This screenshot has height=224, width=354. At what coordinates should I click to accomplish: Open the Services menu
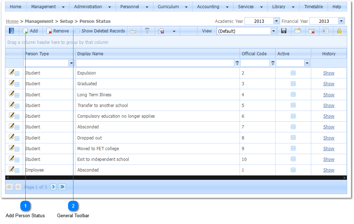pos(250,7)
